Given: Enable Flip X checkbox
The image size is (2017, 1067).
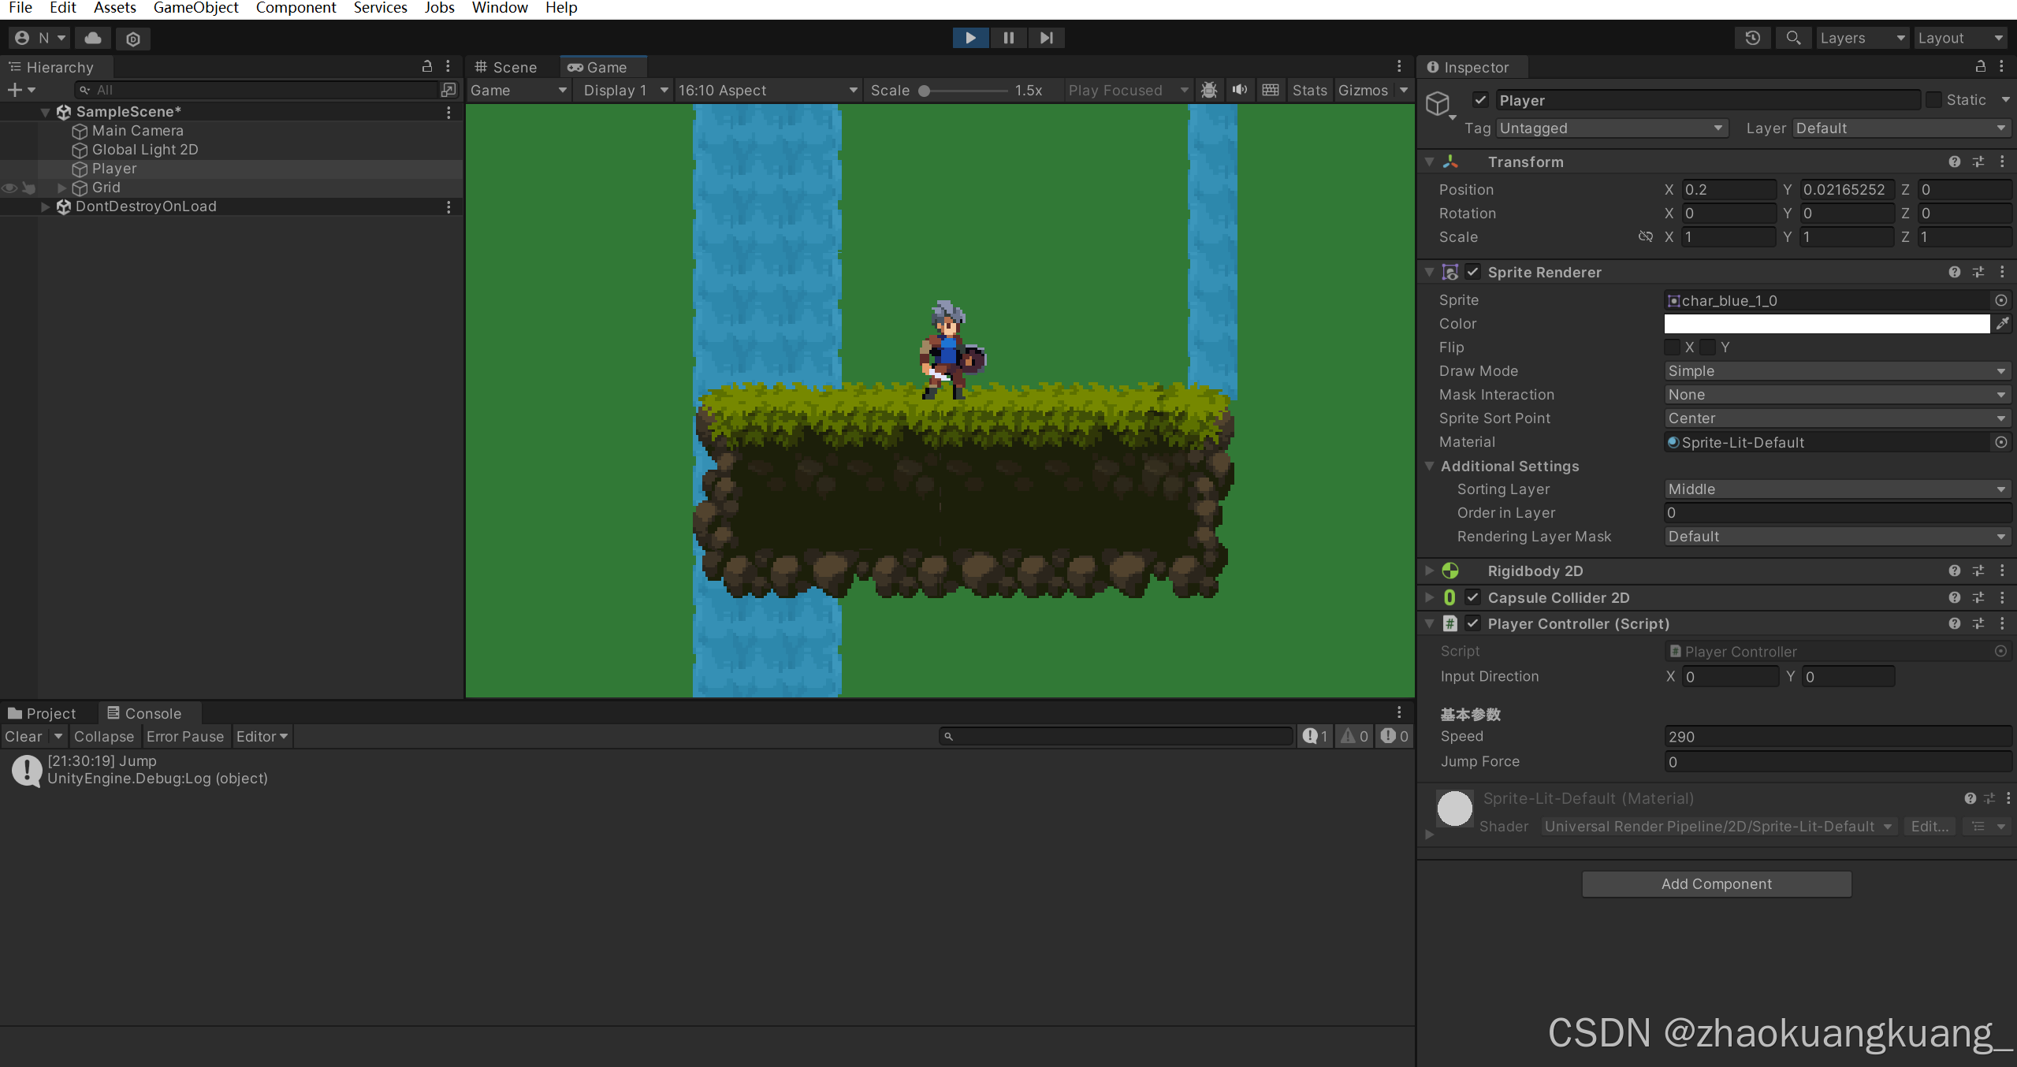Looking at the screenshot, I should (x=1673, y=348).
